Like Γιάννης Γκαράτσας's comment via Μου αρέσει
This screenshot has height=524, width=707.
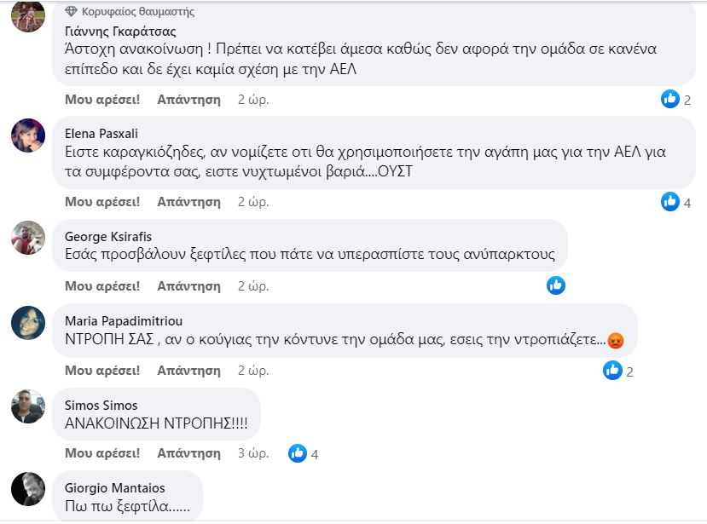(102, 100)
